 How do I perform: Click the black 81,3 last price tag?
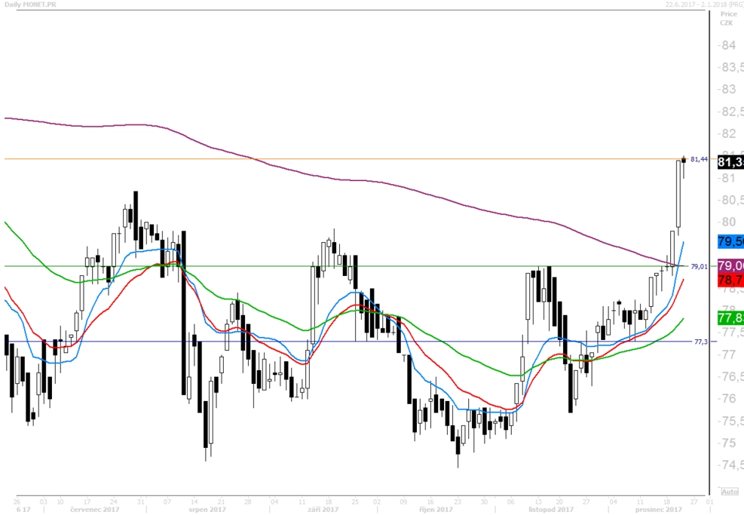[x=730, y=162]
